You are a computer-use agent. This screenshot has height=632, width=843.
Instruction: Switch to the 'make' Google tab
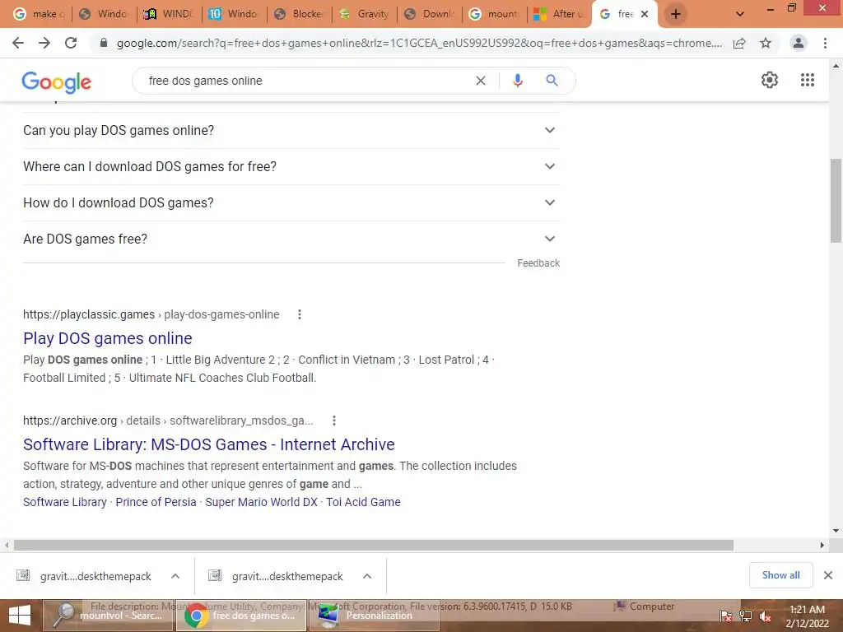pyautogui.click(x=38, y=14)
